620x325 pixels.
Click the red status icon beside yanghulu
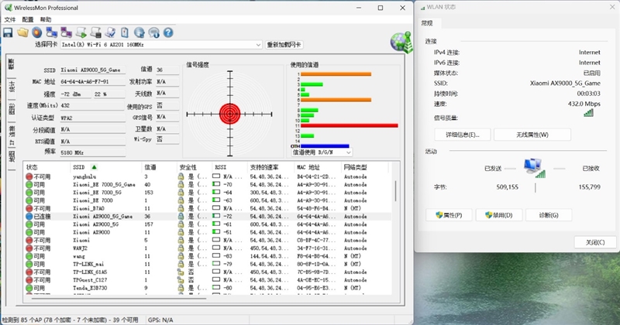pos(29,176)
